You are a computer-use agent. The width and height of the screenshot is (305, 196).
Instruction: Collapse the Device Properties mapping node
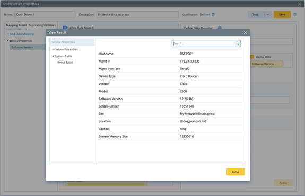click(8, 41)
